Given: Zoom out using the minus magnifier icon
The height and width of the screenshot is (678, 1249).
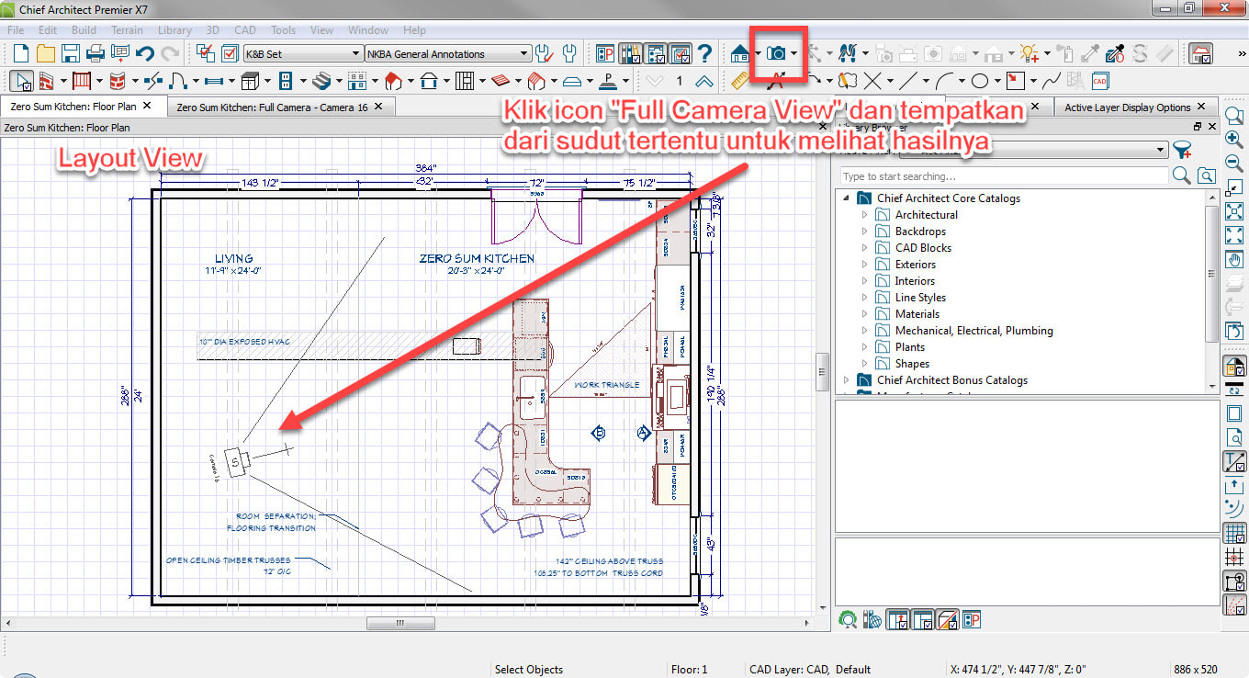Looking at the screenshot, I should click(1234, 164).
